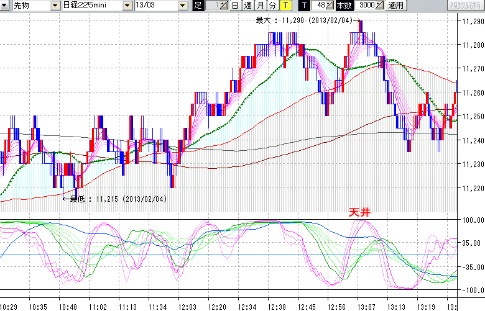Viewport: 485px width, 311px height.
Task: Click the red 天井 ceiling marker
Action: click(x=359, y=212)
